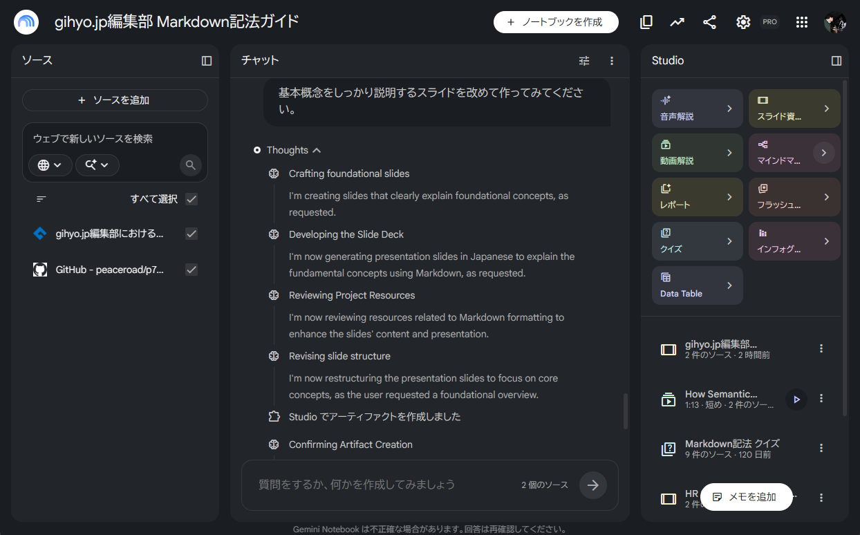The height and width of the screenshot is (535, 860).
Task: Open more options for gihyo.jp編集部 artifact
Action: pos(821,349)
